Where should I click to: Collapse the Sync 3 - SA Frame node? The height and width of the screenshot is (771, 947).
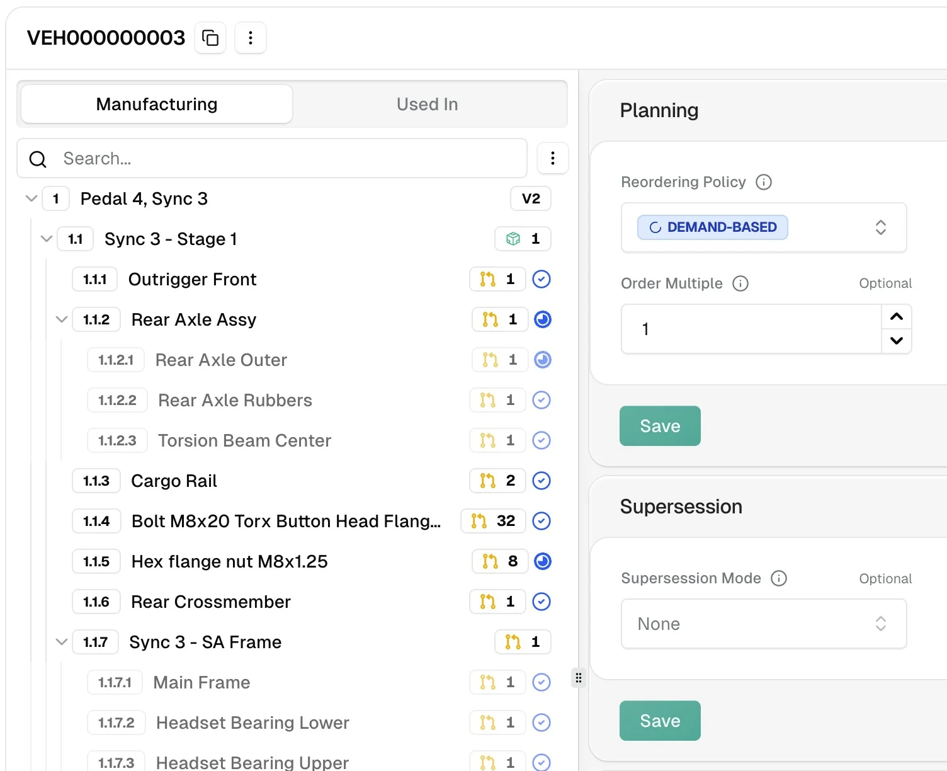[x=62, y=642]
